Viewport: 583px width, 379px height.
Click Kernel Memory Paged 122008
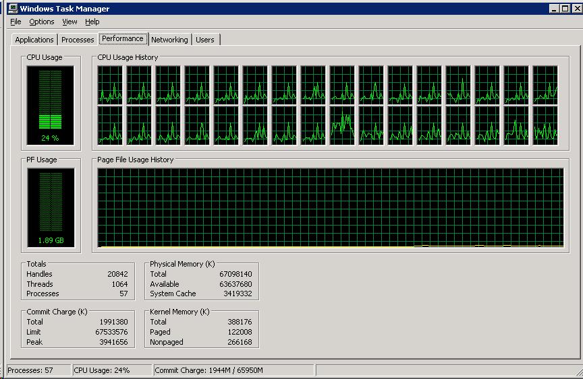pos(240,332)
